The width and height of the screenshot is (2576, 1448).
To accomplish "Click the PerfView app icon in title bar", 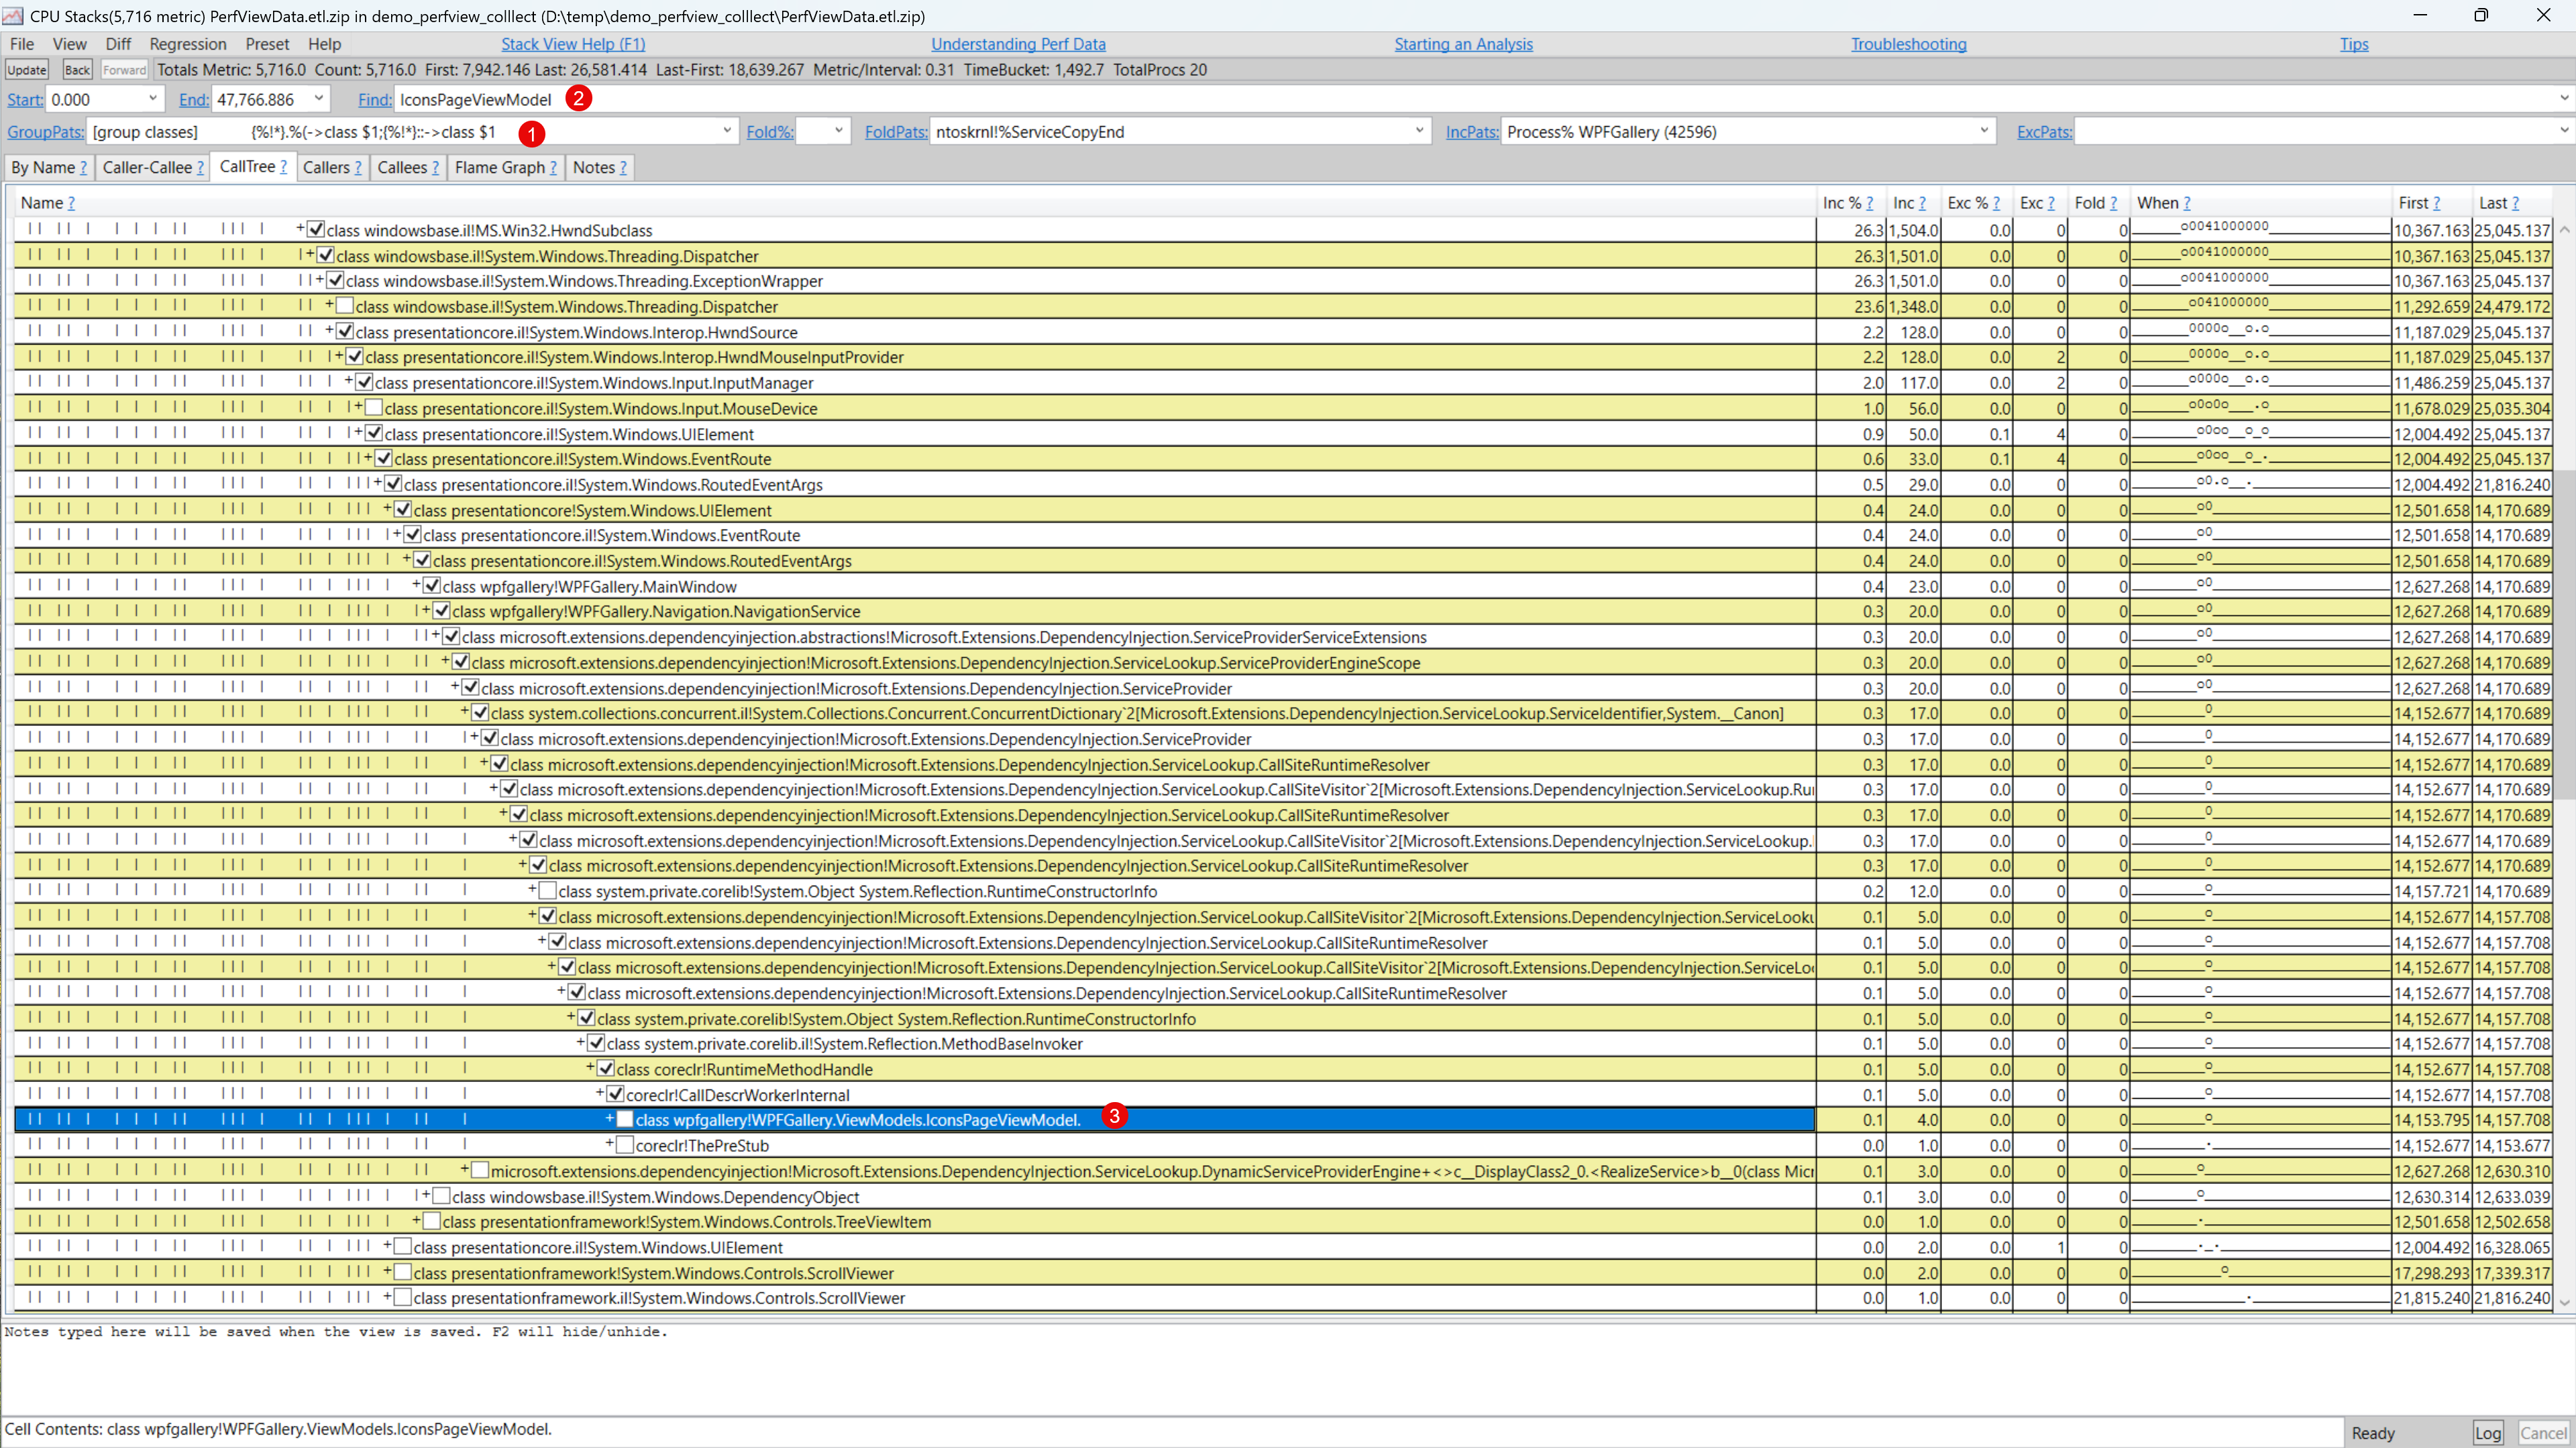I will (x=13, y=16).
